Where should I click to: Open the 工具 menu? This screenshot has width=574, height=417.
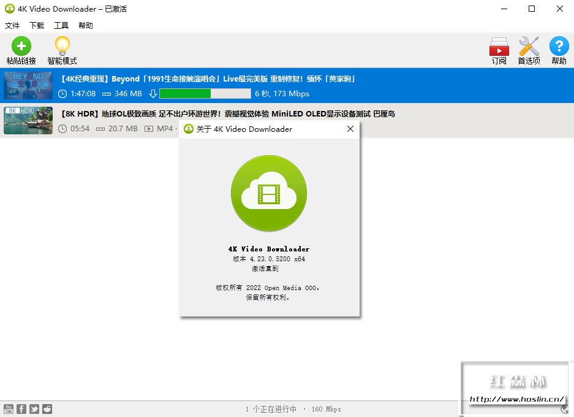click(61, 25)
